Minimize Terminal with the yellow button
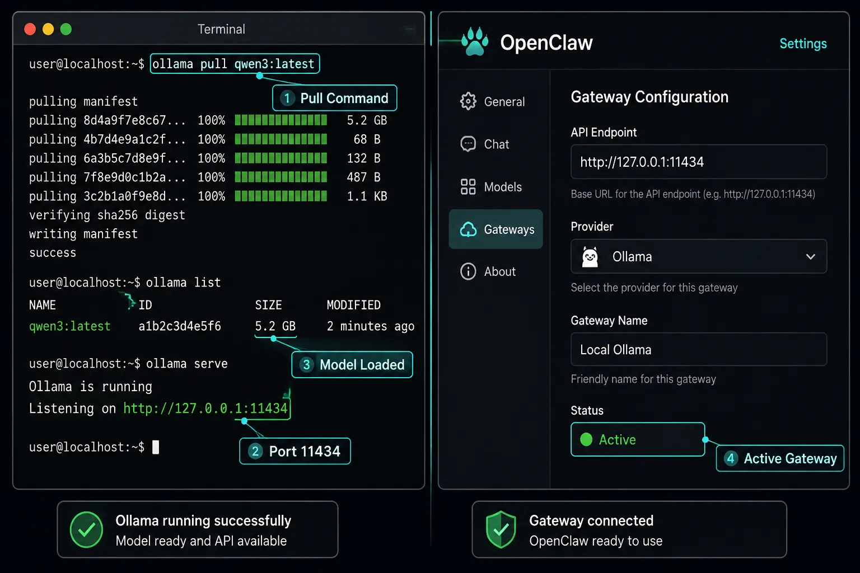The image size is (860, 573). (x=48, y=29)
